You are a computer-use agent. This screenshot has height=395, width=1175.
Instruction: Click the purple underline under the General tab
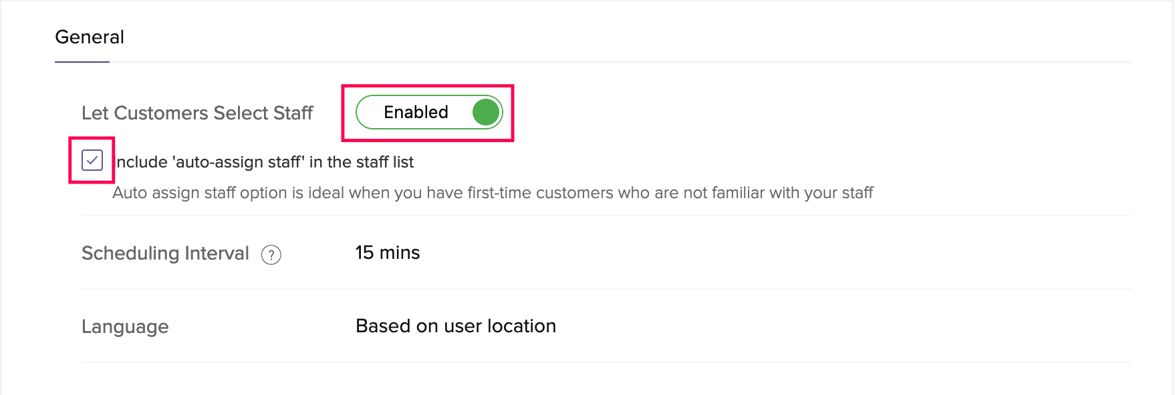tap(82, 62)
